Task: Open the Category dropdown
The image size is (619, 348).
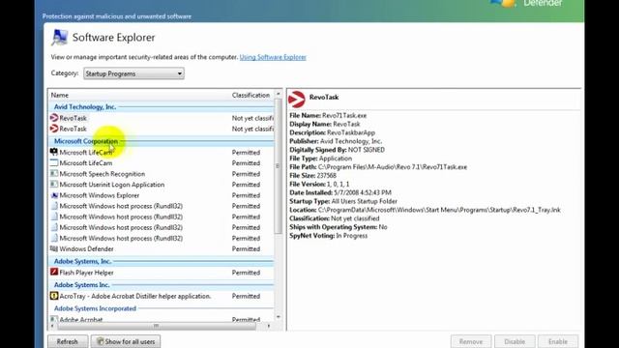Action: tap(133, 73)
